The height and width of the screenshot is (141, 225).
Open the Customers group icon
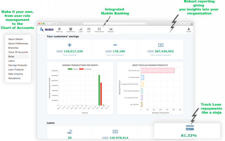(70, 29)
